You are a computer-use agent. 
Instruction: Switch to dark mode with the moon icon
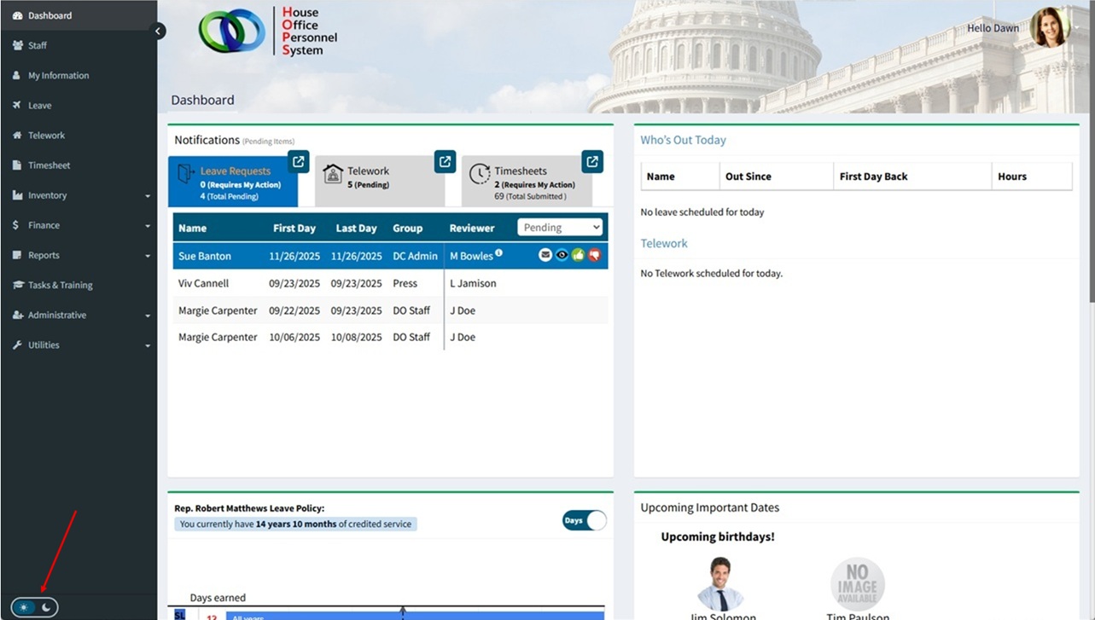tap(47, 607)
